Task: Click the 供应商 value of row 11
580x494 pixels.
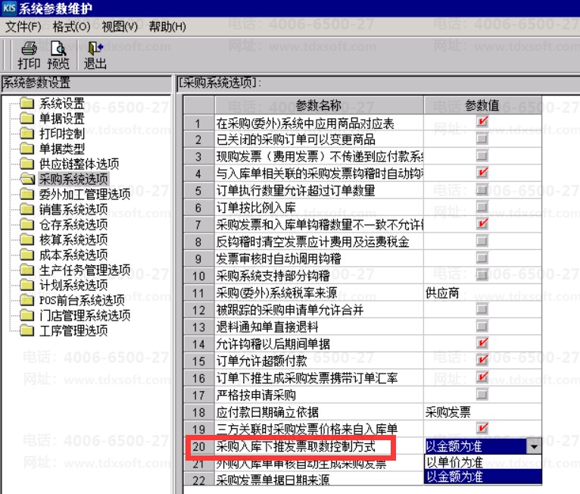Action: [442, 293]
